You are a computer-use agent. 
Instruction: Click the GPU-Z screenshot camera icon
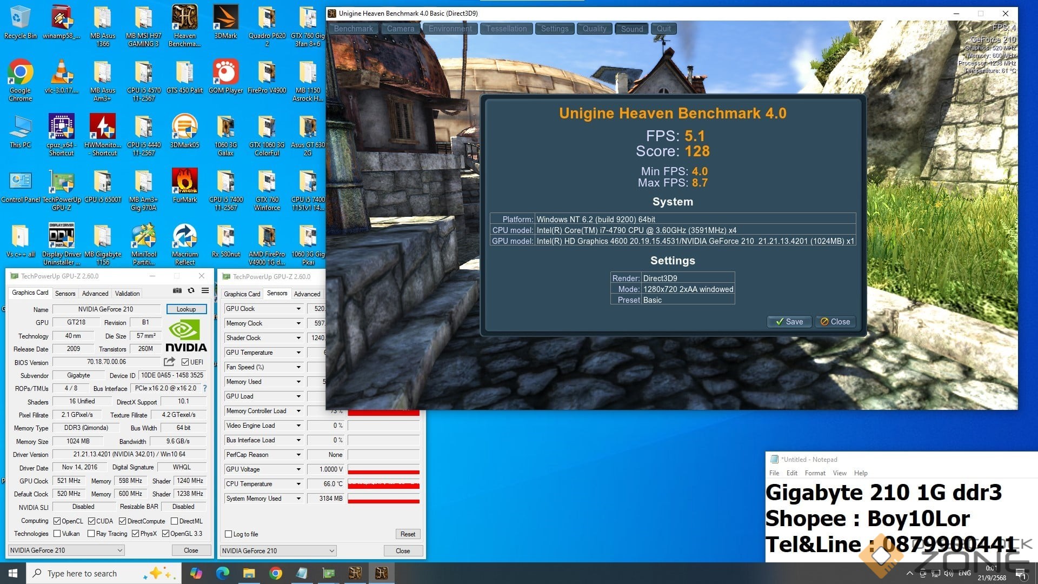(177, 291)
